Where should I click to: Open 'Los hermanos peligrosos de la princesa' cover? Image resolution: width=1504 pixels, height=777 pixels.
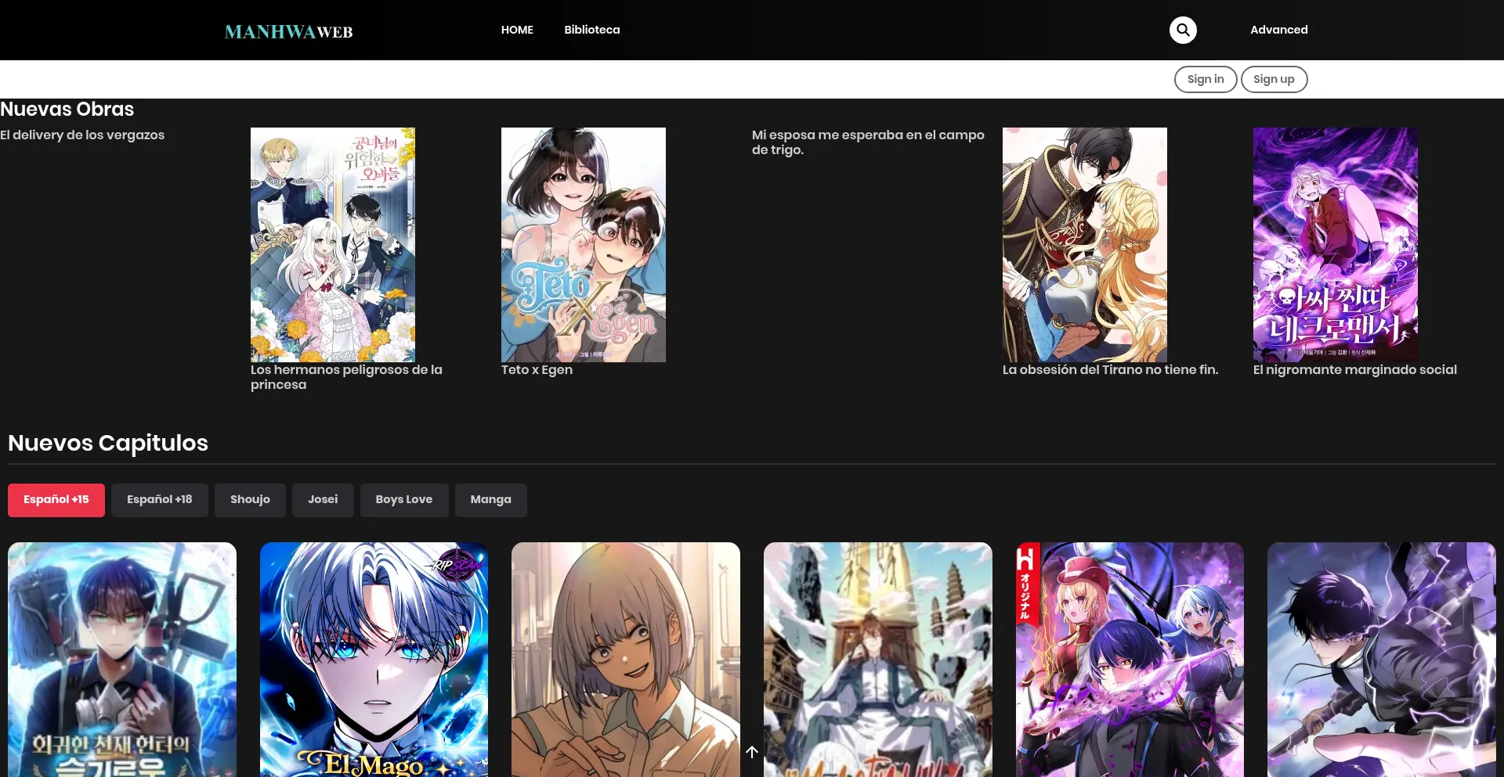[x=333, y=245]
